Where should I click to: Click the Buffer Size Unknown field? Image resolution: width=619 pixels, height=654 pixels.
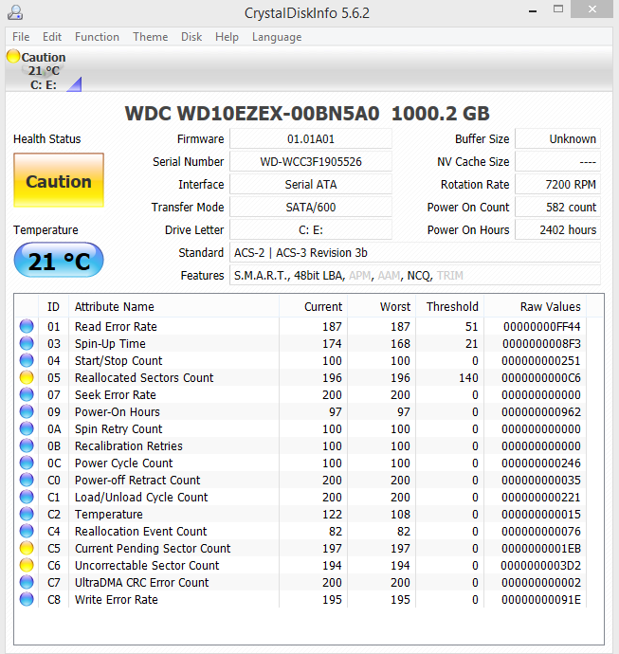pyautogui.click(x=558, y=139)
